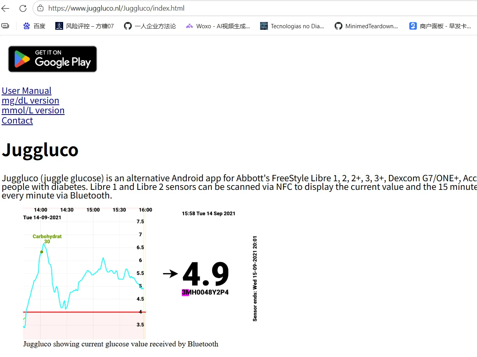This screenshot has height=357, width=477.
Task: Open the 商户面板 bookmark
Action: [440, 26]
